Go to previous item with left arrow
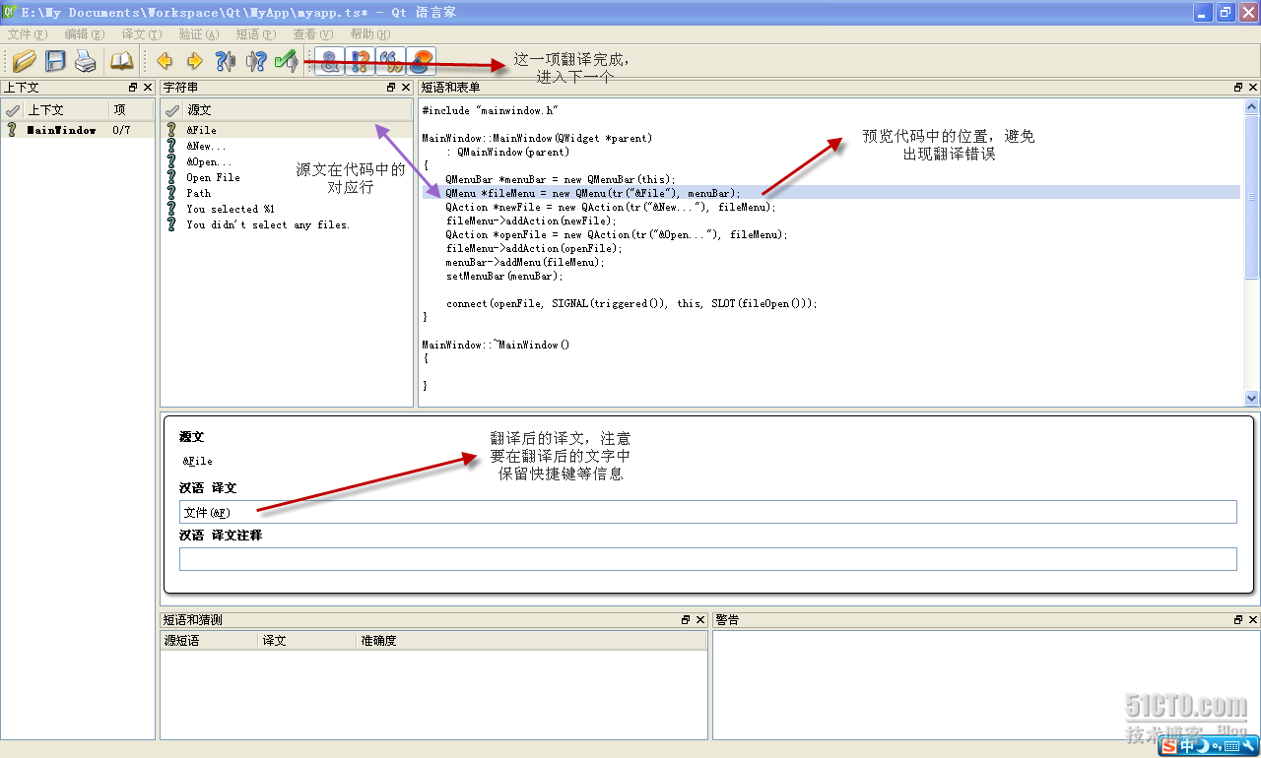 166,61
